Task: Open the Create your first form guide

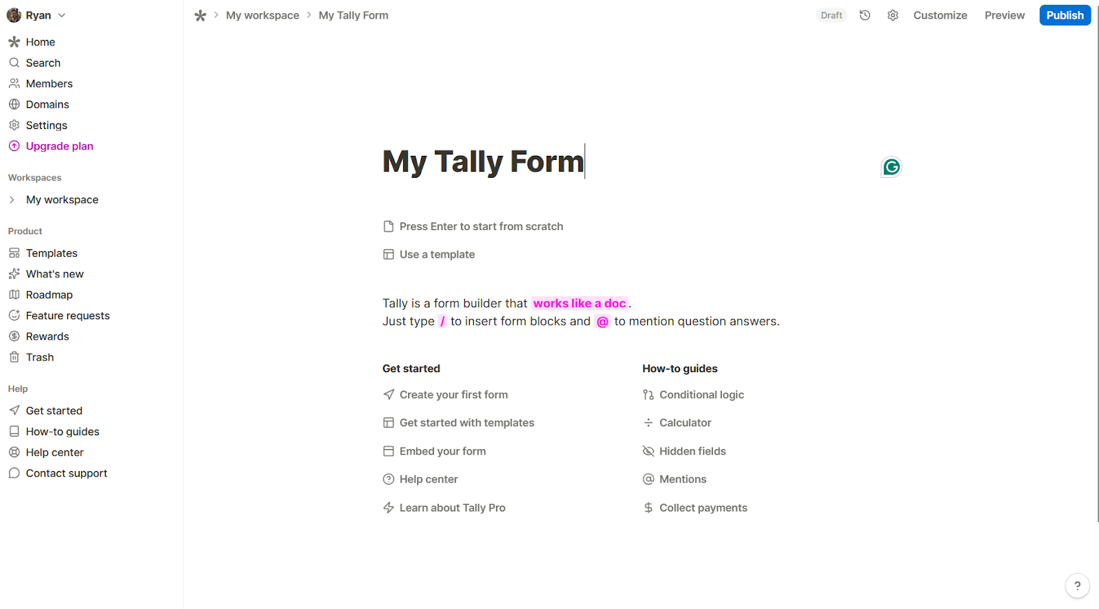Action: [x=453, y=394]
